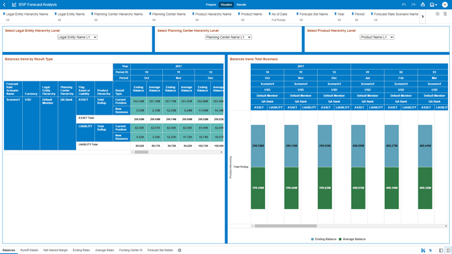Open the Forecast Set Details tab
The width and height of the screenshot is (452, 254).
tap(160, 250)
